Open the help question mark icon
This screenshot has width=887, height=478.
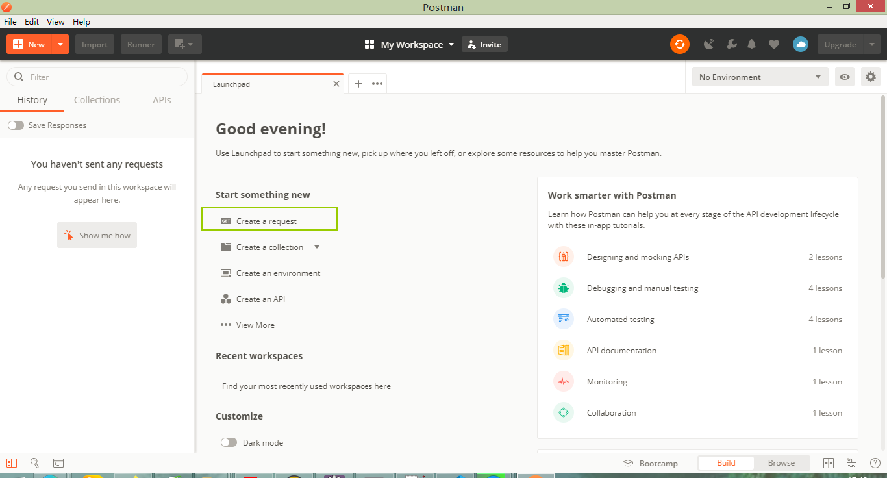point(875,463)
